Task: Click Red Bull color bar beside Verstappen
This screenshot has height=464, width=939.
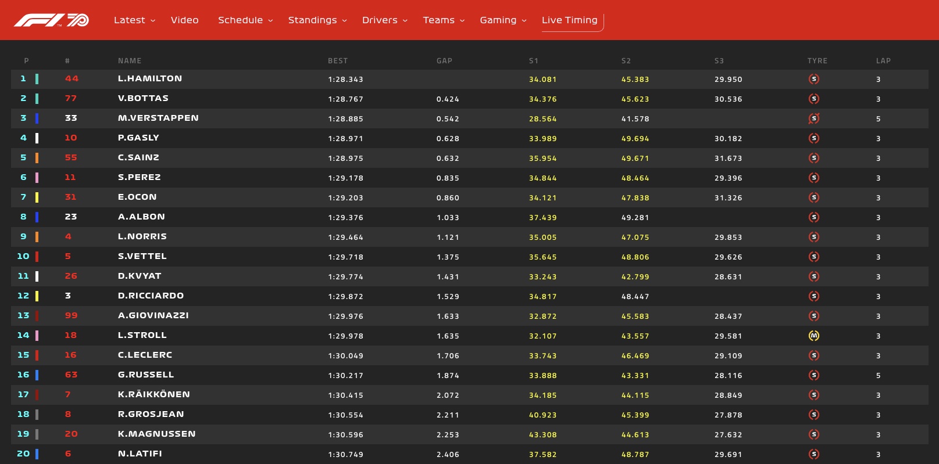Action: tap(37, 118)
